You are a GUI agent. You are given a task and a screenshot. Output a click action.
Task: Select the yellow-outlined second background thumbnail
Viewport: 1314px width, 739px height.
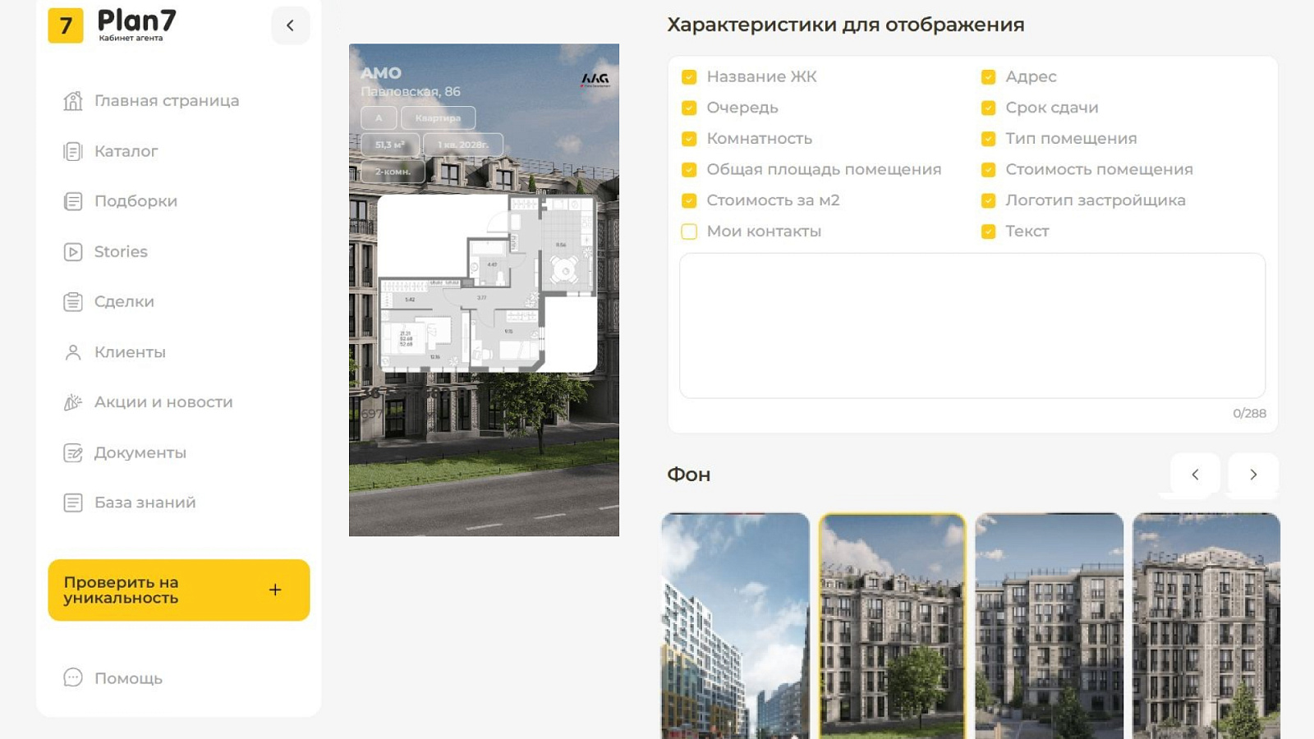[x=893, y=626]
